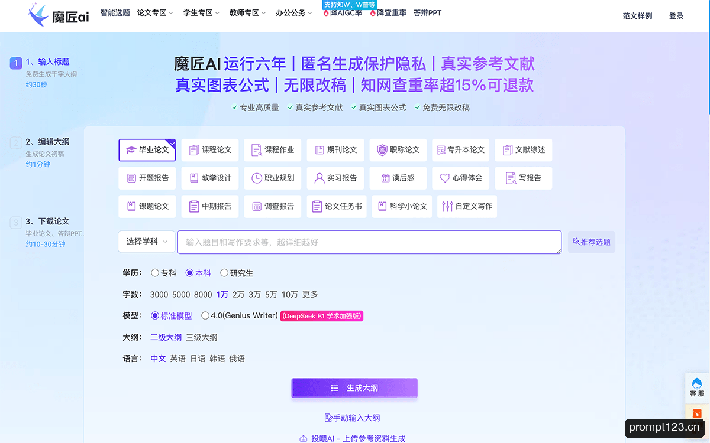
Task: Pick the 课题论文 icon
Action: tap(131, 206)
